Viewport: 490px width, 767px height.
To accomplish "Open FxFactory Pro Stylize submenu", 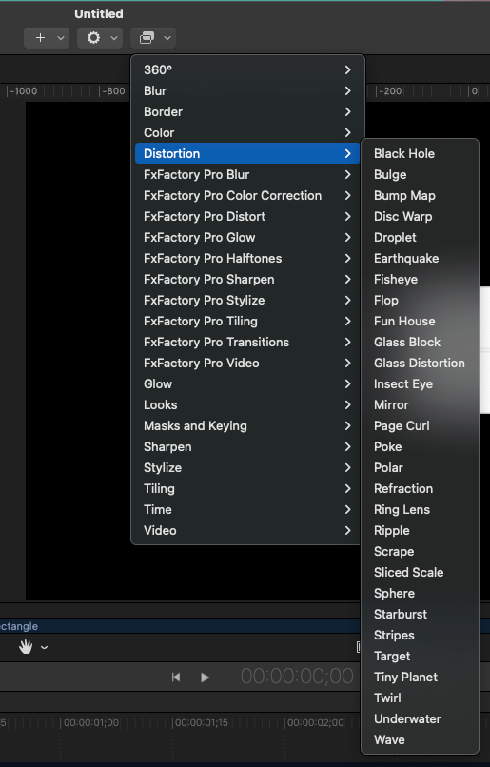I will (x=247, y=301).
